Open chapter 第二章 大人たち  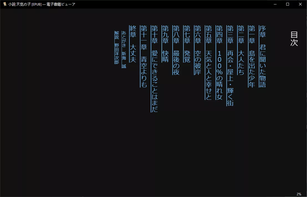(241, 50)
